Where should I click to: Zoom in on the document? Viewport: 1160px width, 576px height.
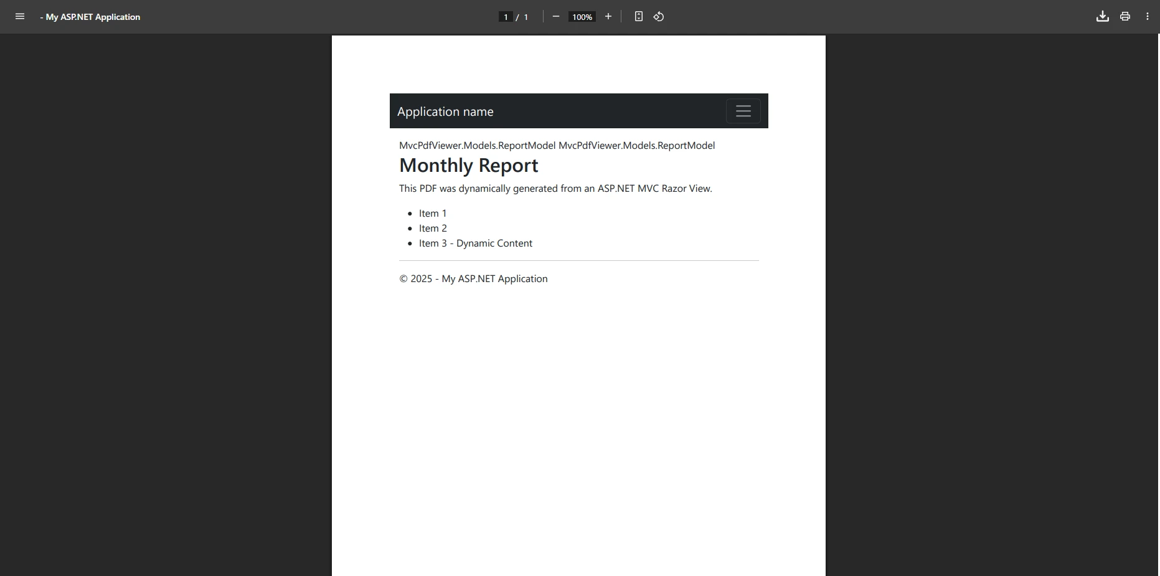(608, 17)
